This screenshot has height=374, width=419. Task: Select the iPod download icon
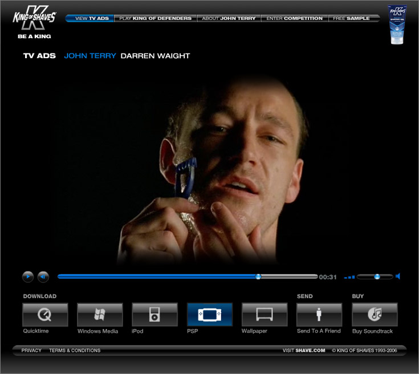(154, 314)
